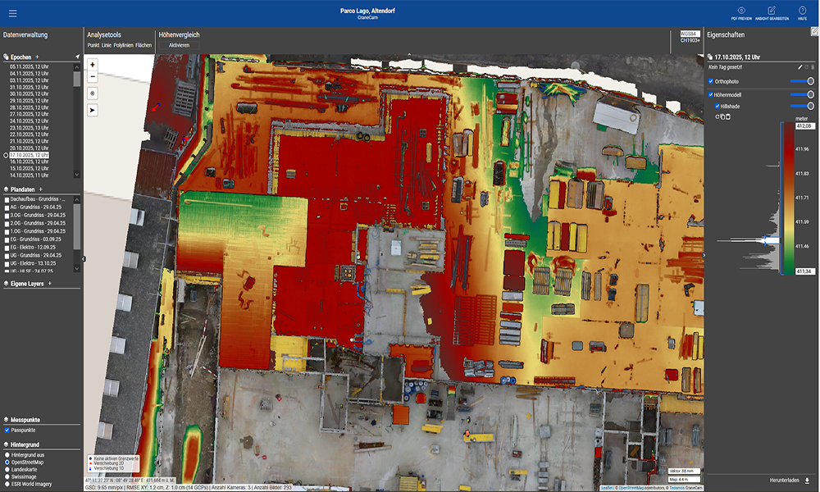Zoom in on the map
The width and height of the screenshot is (820, 492).
tap(92, 64)
